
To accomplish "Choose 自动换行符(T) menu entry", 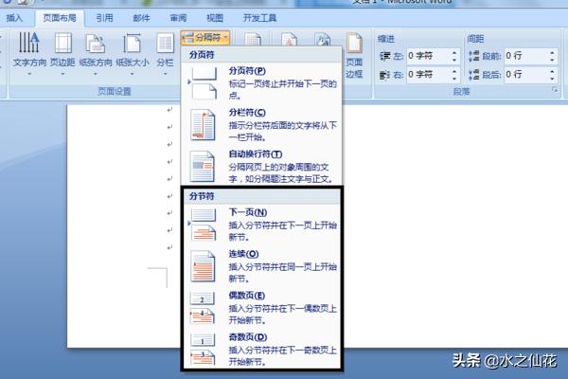I will [261, 167].
